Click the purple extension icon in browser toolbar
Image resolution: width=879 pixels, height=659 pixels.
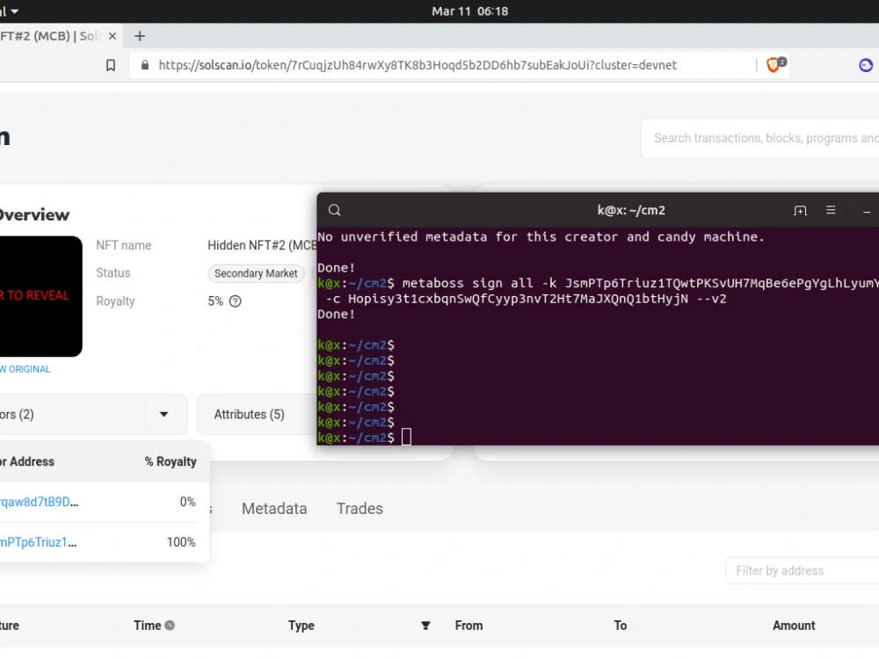(866, 65)
